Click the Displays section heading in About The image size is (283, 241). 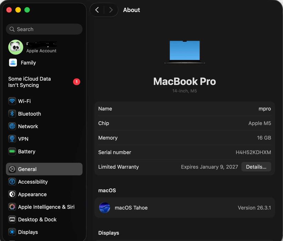point(108,233)
